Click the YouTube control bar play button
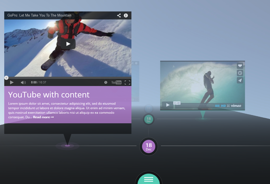270x184 pixels. pos(12,82)
